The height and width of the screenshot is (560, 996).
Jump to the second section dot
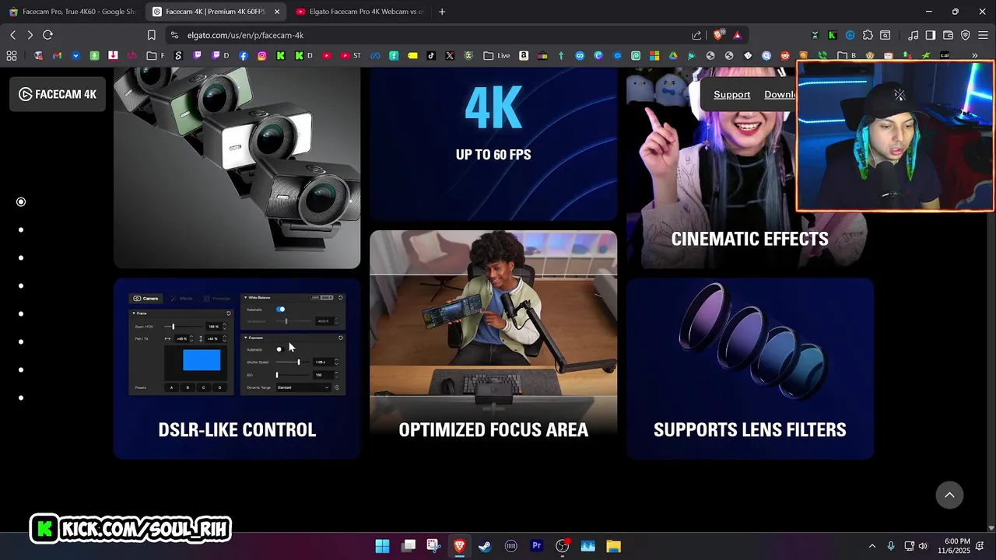coord(21,229)
